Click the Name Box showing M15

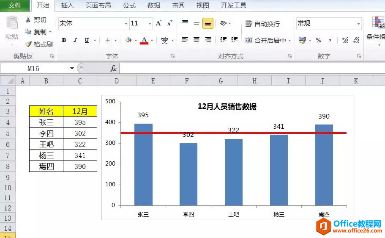[x=34, y=69]
